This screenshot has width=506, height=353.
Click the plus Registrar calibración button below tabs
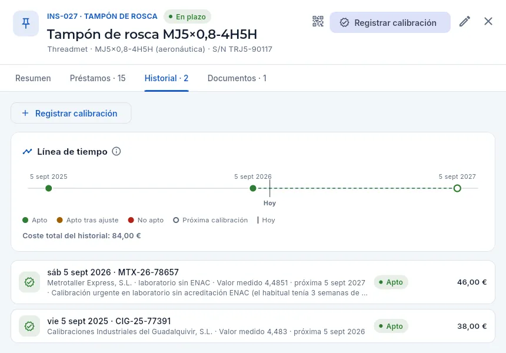(71, 114)
